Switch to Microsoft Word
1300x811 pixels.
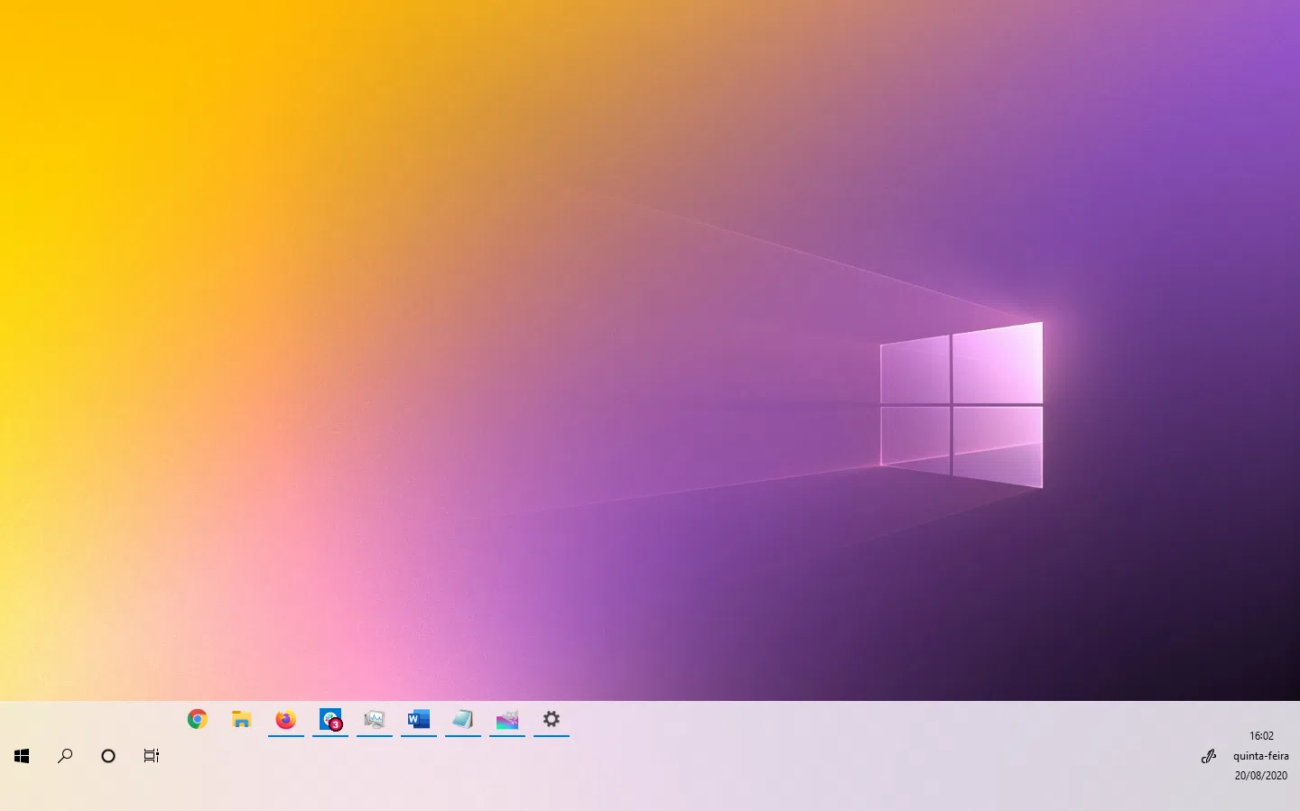tap(419, 719)
